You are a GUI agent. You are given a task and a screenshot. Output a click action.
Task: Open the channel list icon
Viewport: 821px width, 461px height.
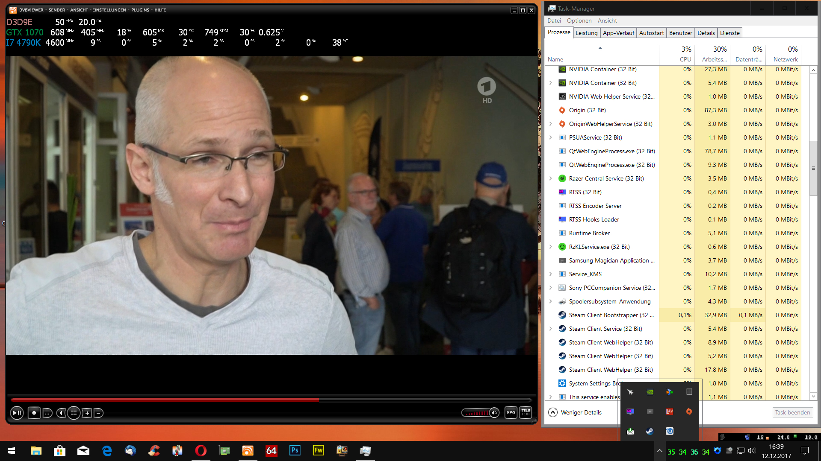click(74, 413)
